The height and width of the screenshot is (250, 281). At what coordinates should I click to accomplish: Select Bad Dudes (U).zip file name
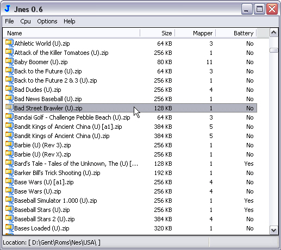click(38, 90)
